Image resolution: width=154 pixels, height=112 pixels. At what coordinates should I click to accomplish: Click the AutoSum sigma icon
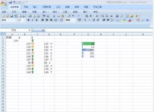(x=91, y=16)
